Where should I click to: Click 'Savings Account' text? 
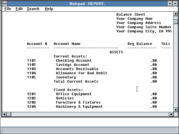pyautogui.click(x=73, y=65)
